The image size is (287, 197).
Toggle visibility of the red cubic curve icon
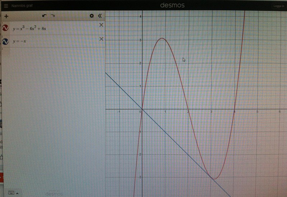5,28
